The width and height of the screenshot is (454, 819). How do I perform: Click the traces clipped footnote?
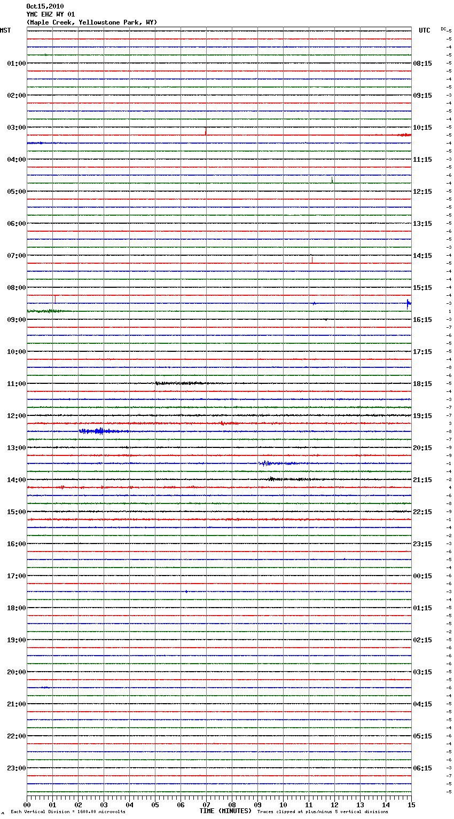323,812
